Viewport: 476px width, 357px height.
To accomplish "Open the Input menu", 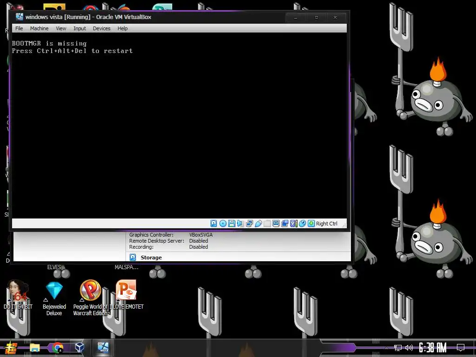I will click(x=79, y=28).
